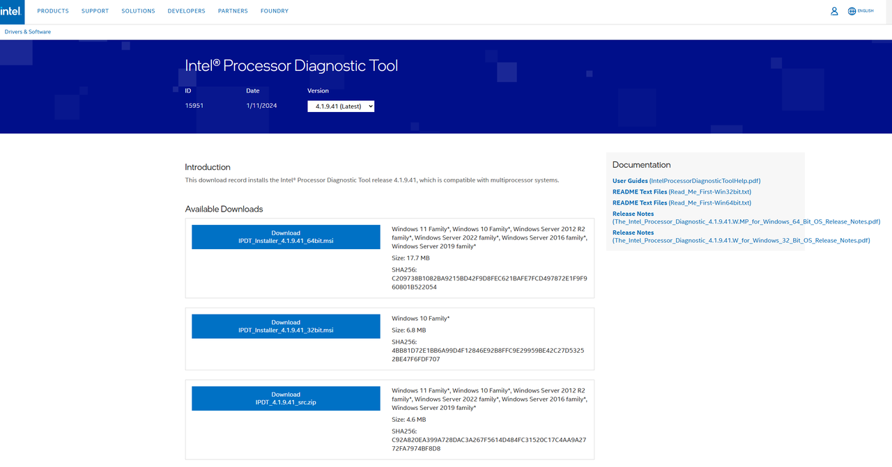Open the Version 4.1.9.41 dropdown
The image size is (892, 467).
341,106
